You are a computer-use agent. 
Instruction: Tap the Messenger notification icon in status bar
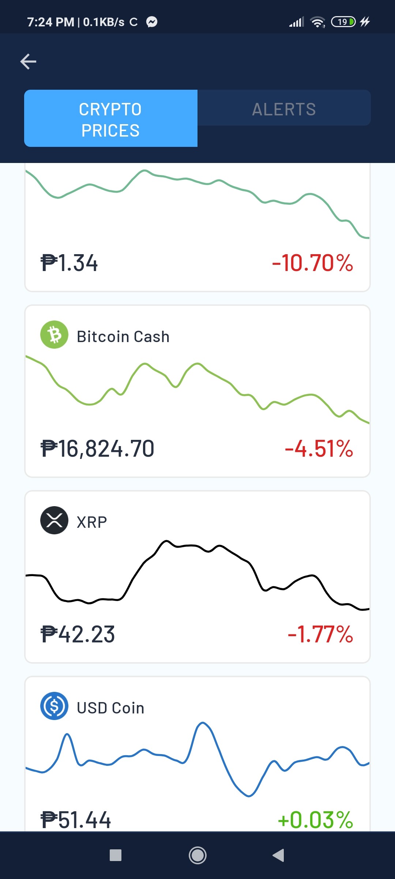(152, 22)
